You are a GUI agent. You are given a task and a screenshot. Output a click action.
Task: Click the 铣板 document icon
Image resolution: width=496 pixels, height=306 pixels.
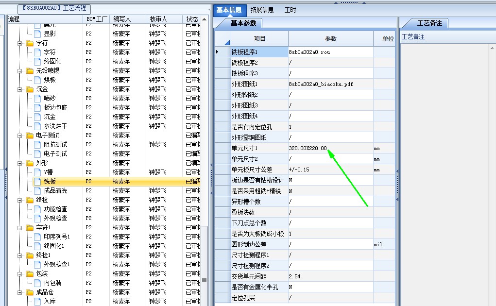pos(37,182)
